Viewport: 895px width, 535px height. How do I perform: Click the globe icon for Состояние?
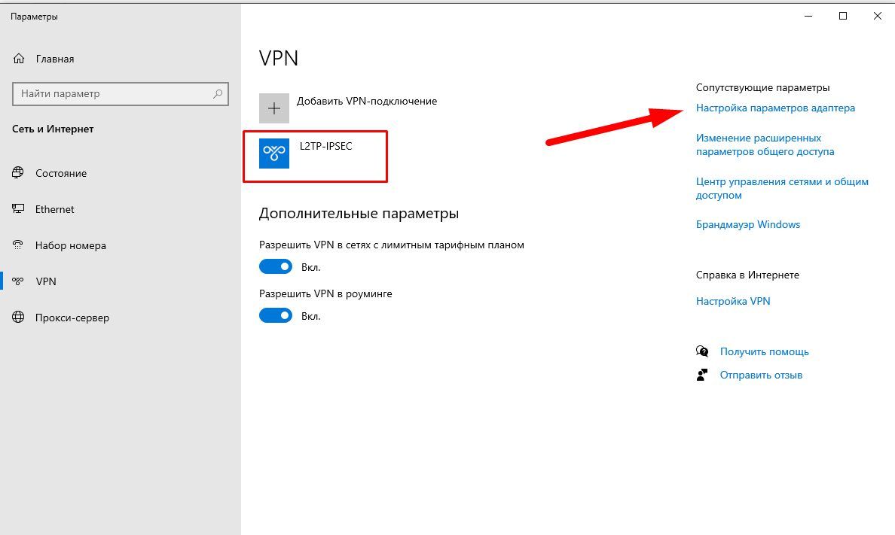[18, 173]
